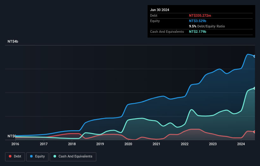This screenshot has height=166, width=260.
Task: Click the Debt value NT$335.272m
Action: tap(200, 15)
